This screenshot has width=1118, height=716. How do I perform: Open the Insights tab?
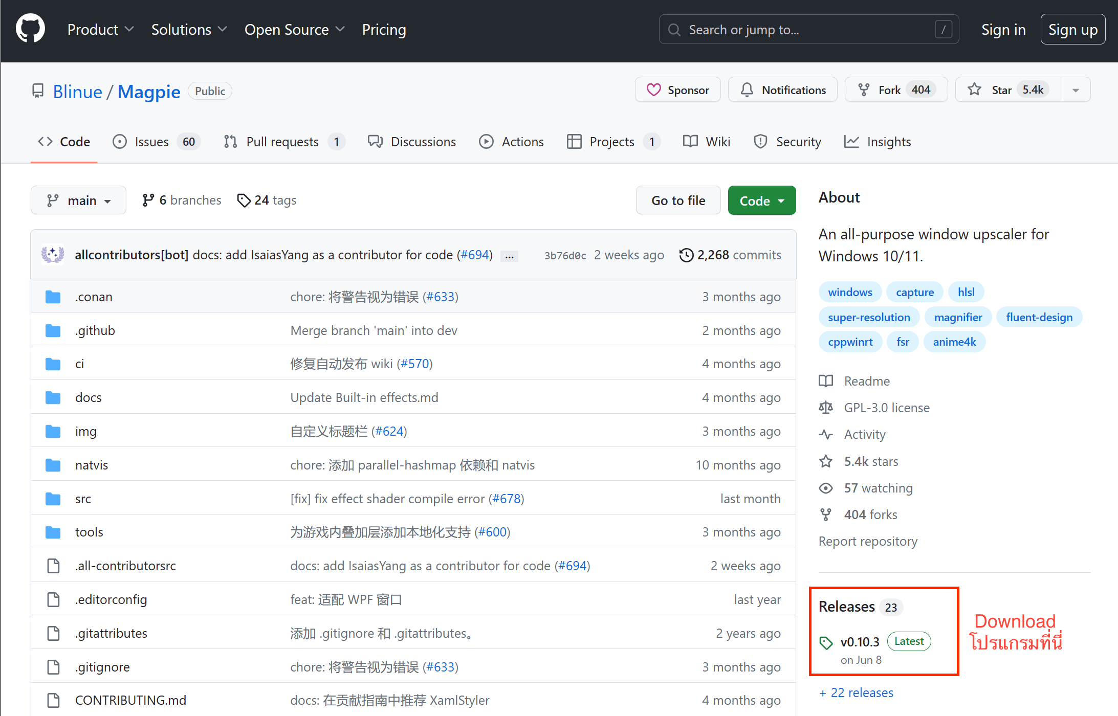click(x=878, y=142)
